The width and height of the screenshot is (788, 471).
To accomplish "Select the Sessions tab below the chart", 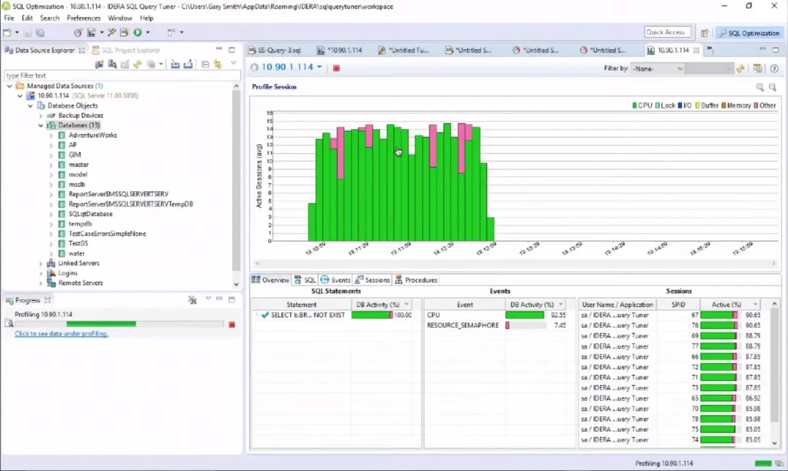I will coord(372,280).
